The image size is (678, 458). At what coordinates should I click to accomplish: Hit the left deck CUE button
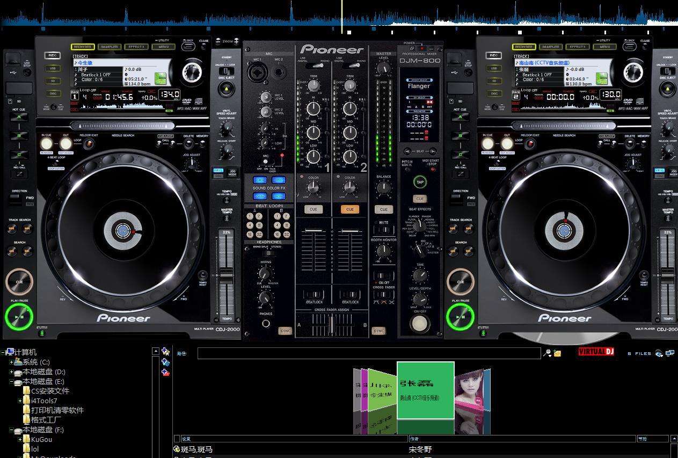click(19, 282)
